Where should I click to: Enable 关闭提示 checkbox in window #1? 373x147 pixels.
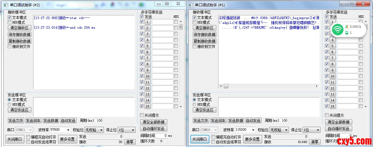(327, 115)
